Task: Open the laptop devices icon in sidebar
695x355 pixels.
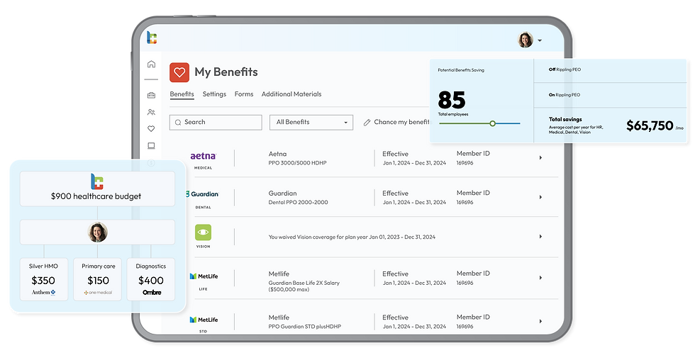Action: point(151,146)
